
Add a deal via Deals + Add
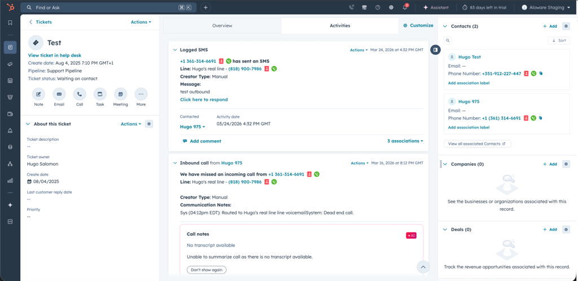550,229
